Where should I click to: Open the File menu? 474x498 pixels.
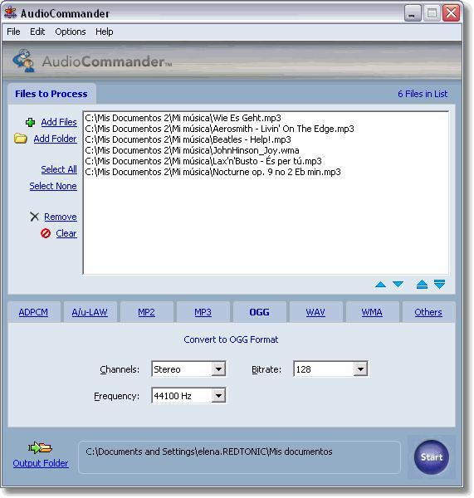[x=13, y=32]
